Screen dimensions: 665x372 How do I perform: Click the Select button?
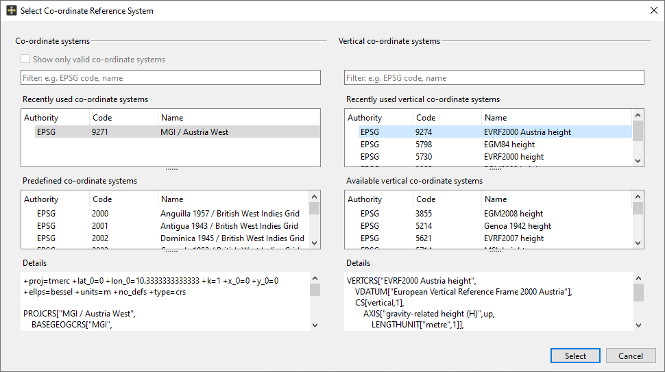point(575,356)
